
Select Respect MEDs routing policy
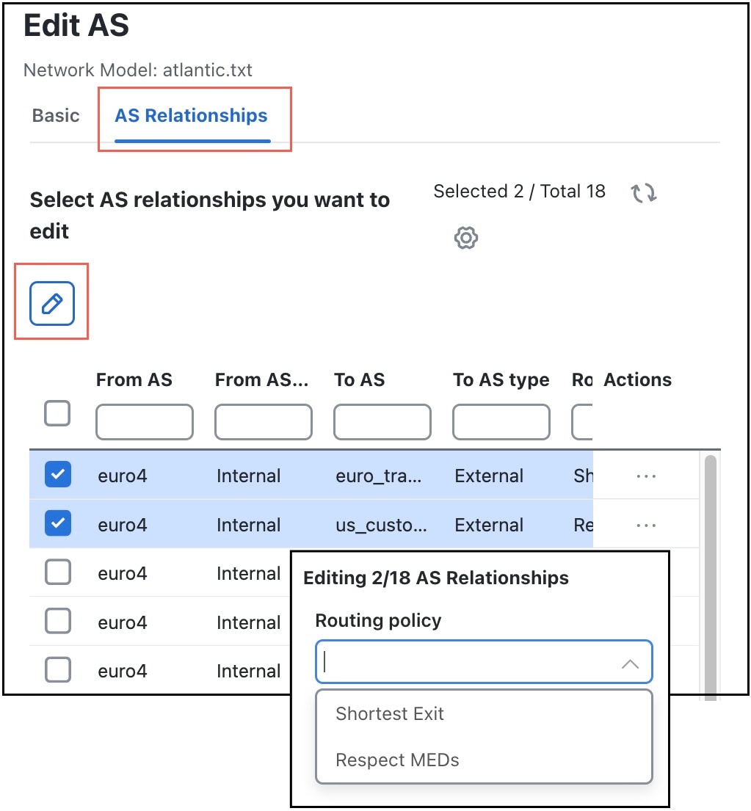(394, 760)
